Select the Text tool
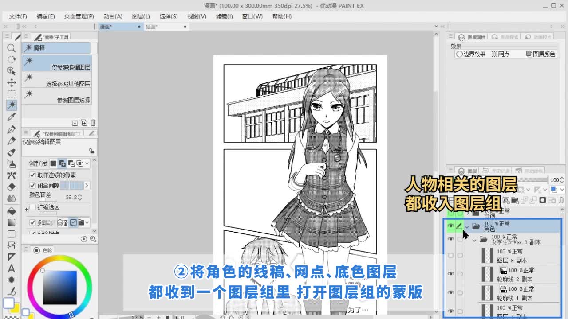This screenshot has height=319, width=568. (12, 268)
